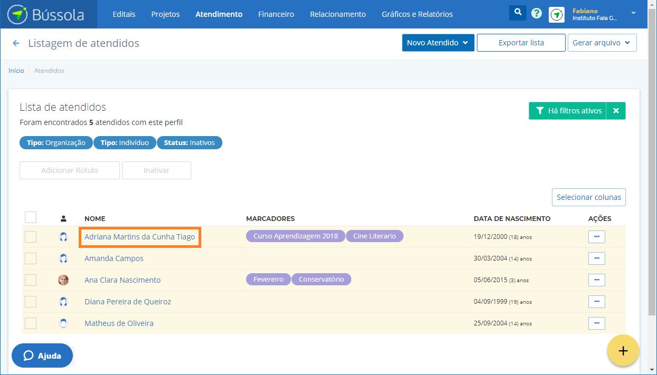Screen dimensions: 657x375
Task: Open actions menu for Diana Pereira de Queiroz
Action: click(597, 302)
